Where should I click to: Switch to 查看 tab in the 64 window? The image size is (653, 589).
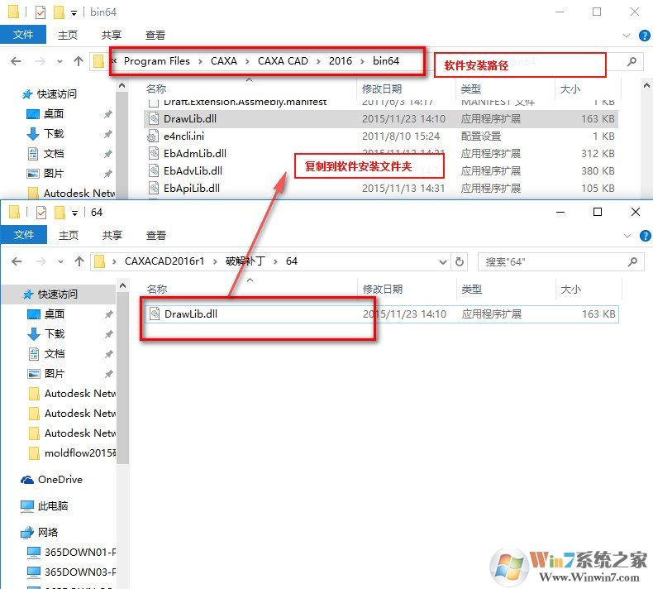point(155,236)
